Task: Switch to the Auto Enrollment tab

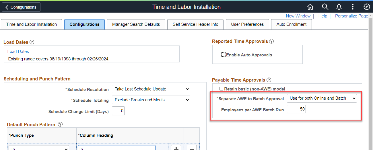Action: click(291, 24)
